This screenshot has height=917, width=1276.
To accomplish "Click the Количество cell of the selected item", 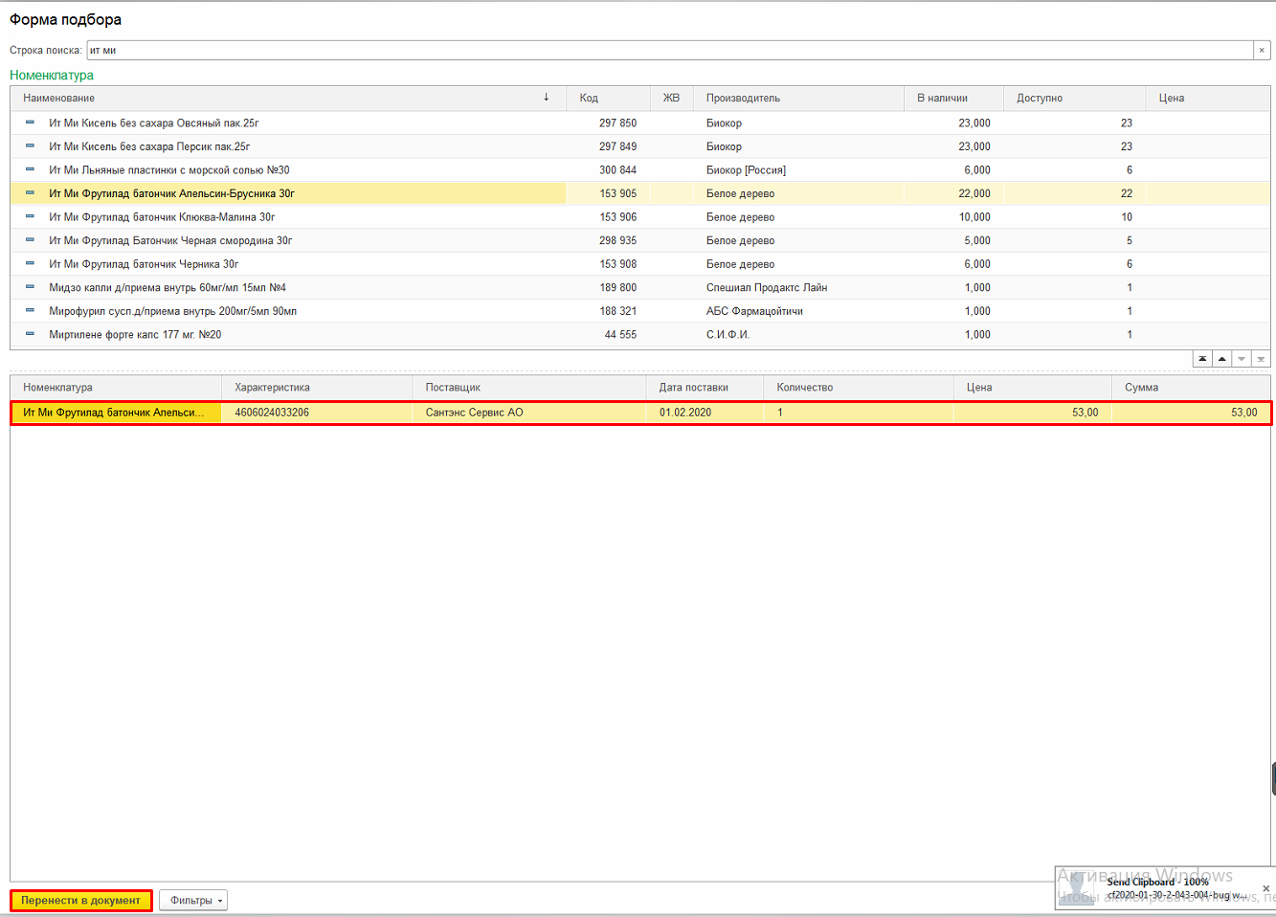I will (x=857, y=413).
